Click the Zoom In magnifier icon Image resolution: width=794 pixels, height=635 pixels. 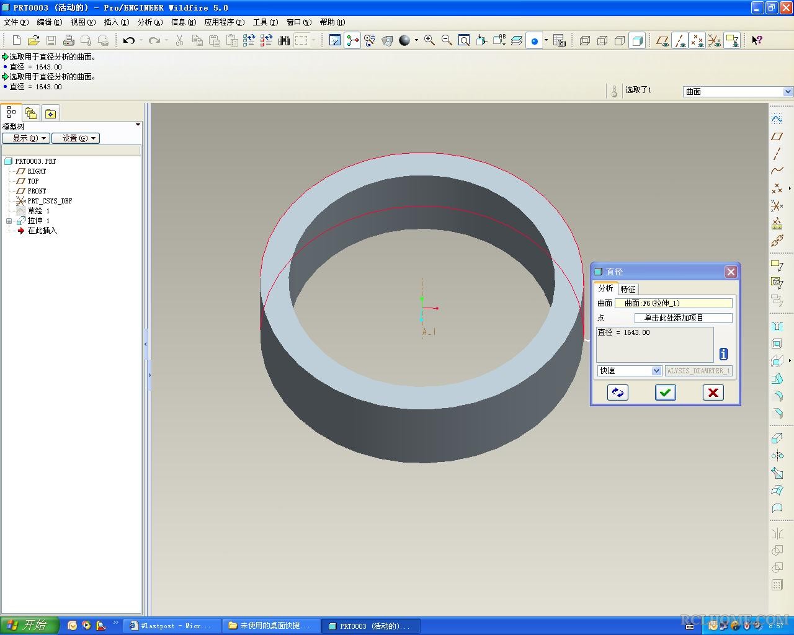point(429,40)
